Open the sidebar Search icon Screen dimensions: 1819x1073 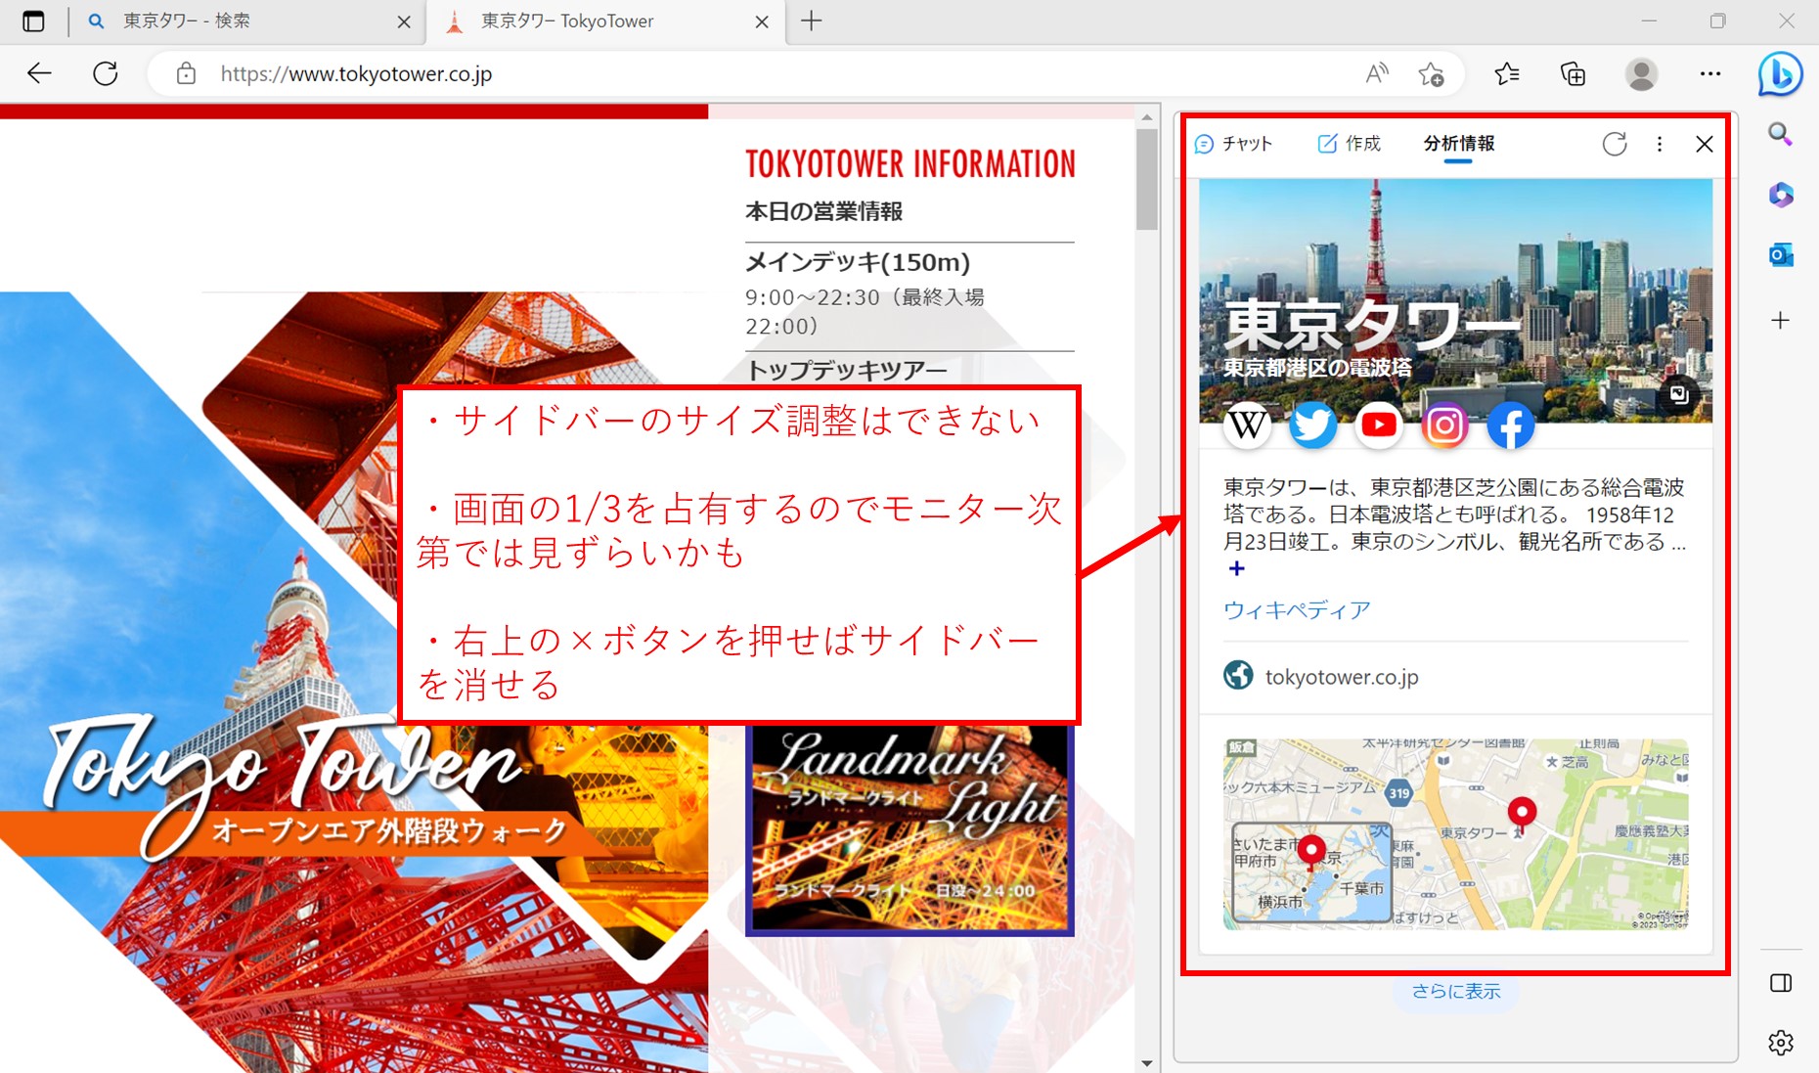coord(1781,134)
